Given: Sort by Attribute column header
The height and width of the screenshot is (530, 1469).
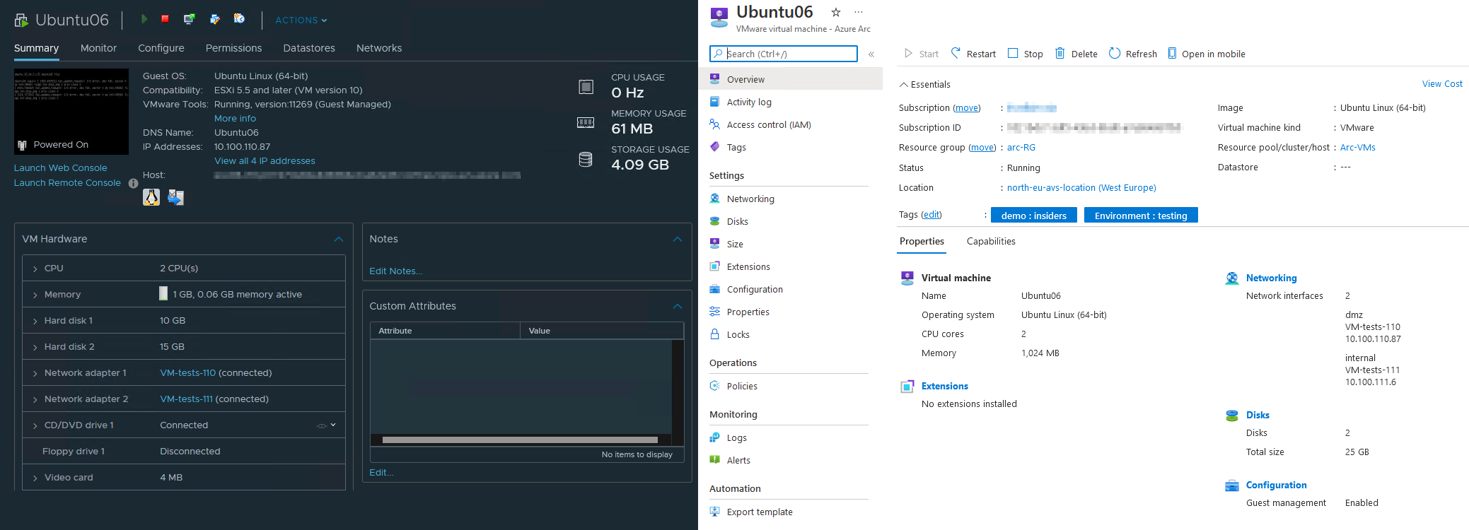Looking at the screenshot, I should (445, 331).
